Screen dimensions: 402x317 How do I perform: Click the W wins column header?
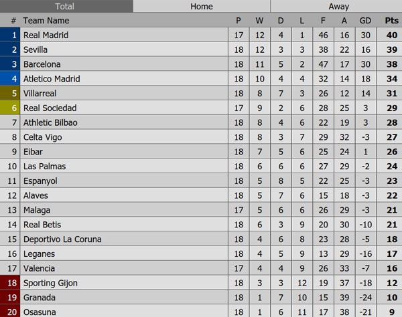(x=259, y=21)
